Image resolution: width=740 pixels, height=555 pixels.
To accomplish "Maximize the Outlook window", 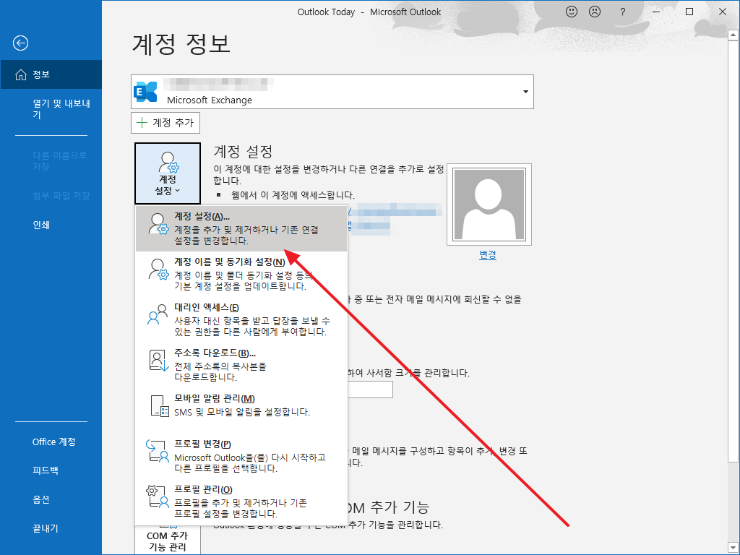I will coord(689,12).
